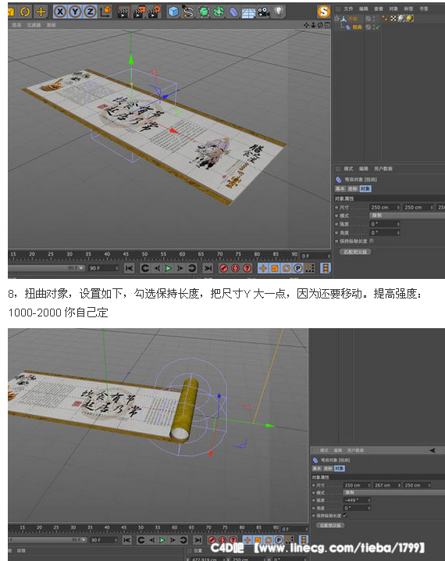Viewport: 445px width, 561px height.
Task: Click the texture tag on the 平面 object
Action: point(393,18)
